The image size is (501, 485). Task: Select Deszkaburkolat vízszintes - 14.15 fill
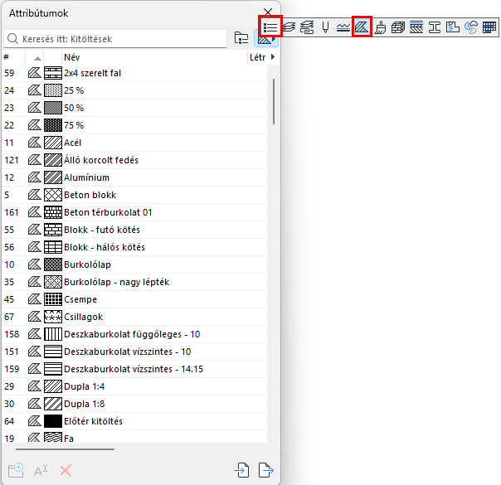tap(134, 369)
